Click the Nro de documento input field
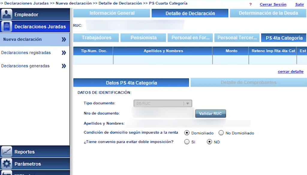 [163, 113]
